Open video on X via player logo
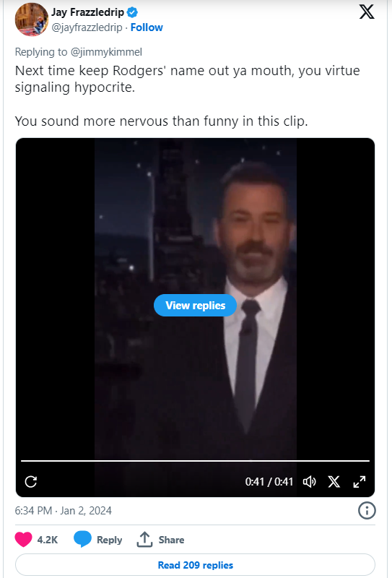 [334, 481]
